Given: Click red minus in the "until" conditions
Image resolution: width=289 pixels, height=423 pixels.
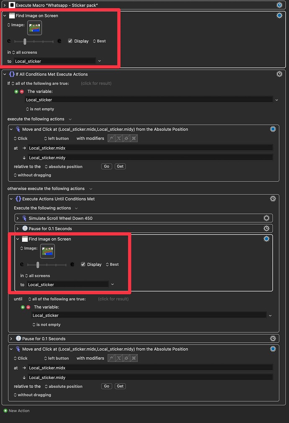Looking at the screenshot, I should (x=28, y=307).
